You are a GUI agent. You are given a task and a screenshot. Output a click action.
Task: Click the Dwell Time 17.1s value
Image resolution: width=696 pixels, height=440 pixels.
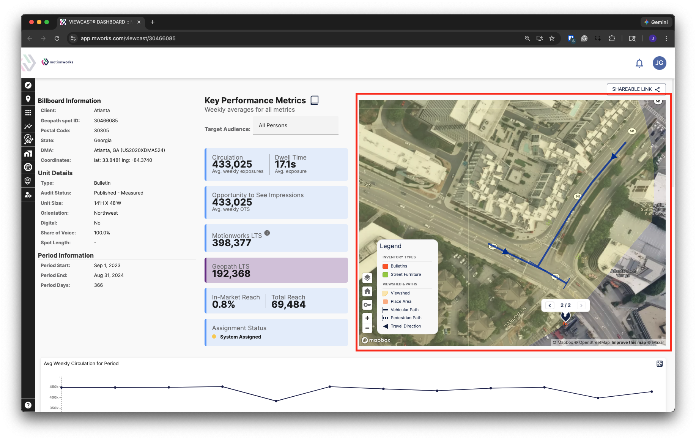285,164
